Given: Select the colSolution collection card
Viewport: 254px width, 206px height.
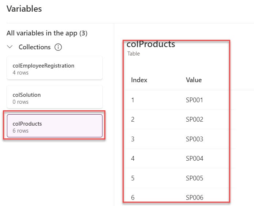Looking at the screenshot, I should click(x=55, y=97).
